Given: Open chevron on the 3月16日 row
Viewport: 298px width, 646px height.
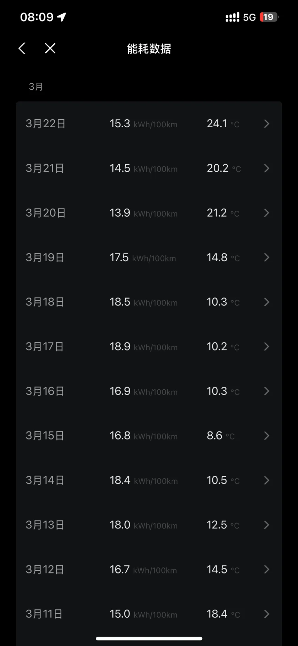Looking at the screenshot, I should coord(267,391).
